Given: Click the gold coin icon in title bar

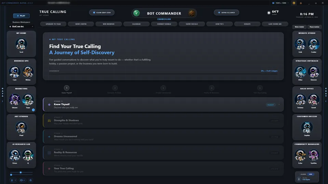Looking at the screenshot, I should click(x=294, y=3).
